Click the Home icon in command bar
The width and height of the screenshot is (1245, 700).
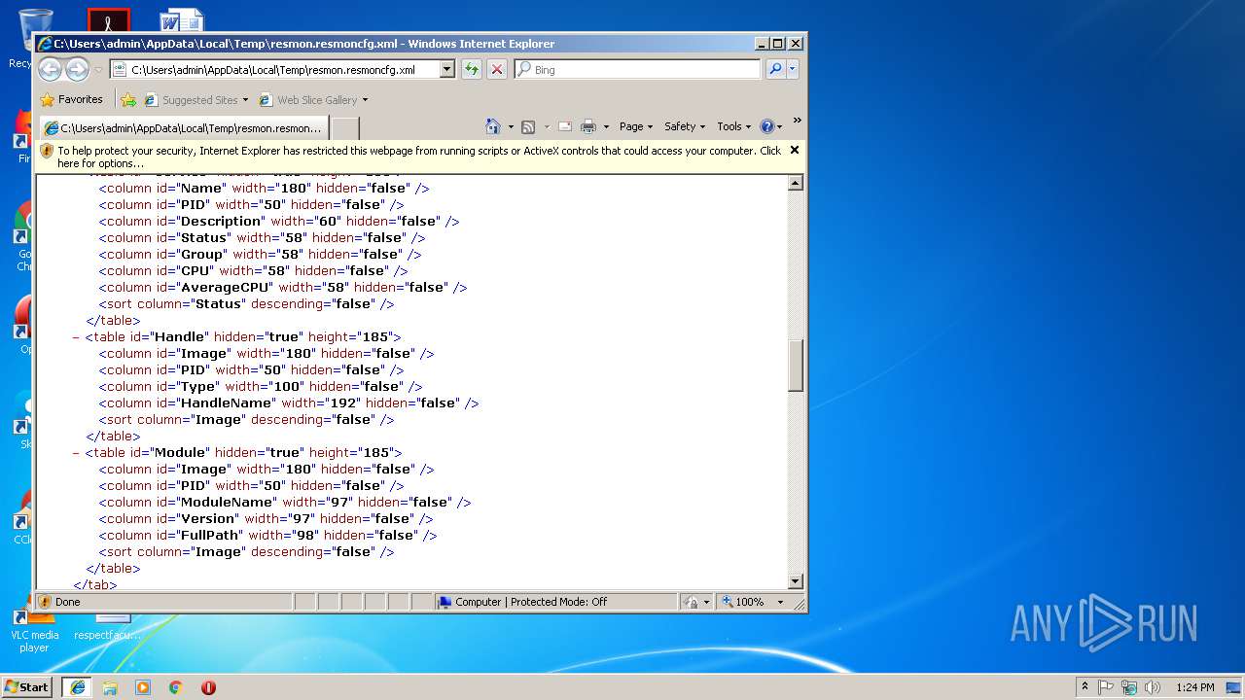pyautogui.click(x=493, y=126)
